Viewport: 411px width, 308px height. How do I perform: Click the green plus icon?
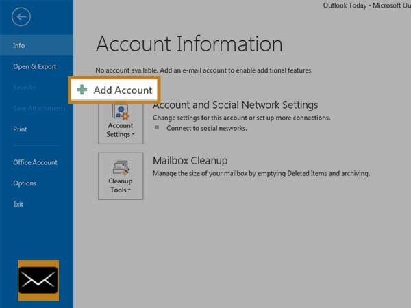(x=82, y=90)
